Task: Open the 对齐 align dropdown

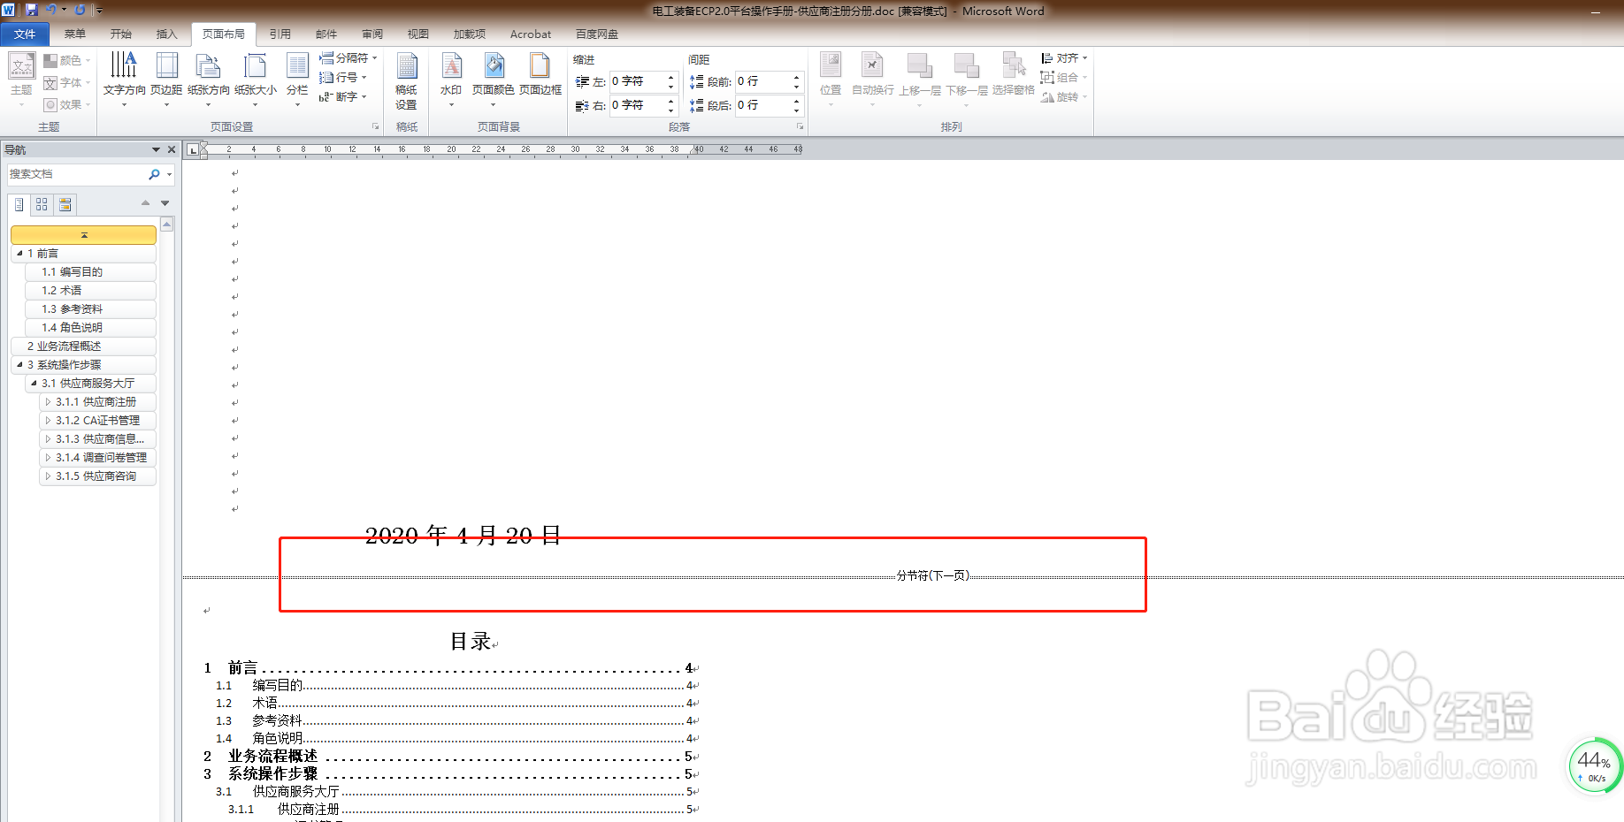Action: click(x=1064, y=57)
